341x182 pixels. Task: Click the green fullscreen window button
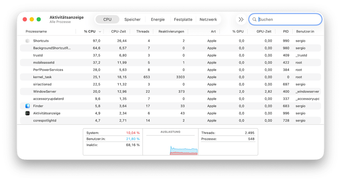click(x=39, y=19)
